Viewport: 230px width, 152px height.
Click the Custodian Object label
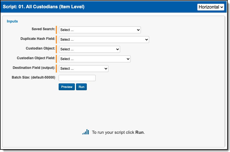pyautogui.click(x=40, y=48)
